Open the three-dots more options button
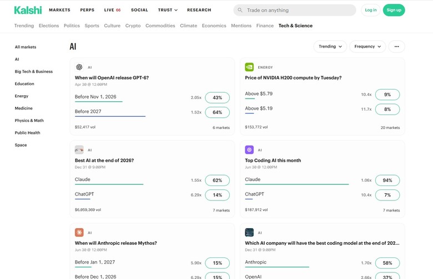433x279 pixels. click(x=396, y=46)
